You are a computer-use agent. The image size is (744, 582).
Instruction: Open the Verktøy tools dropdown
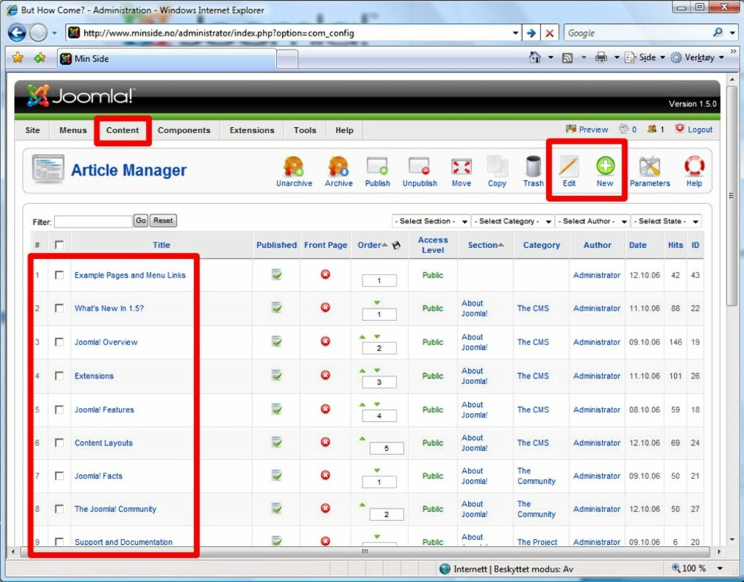(721, 58)
